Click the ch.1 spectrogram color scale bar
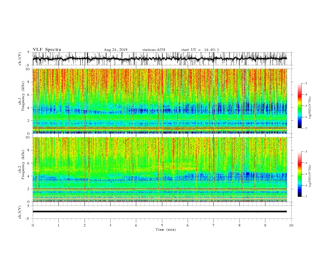The width and height of the screenshot is (328, 253). click(299, 106)
